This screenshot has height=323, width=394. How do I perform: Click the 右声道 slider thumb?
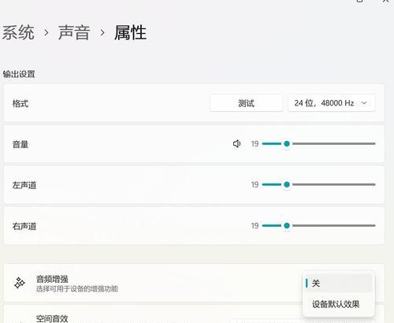pos(287,225)
